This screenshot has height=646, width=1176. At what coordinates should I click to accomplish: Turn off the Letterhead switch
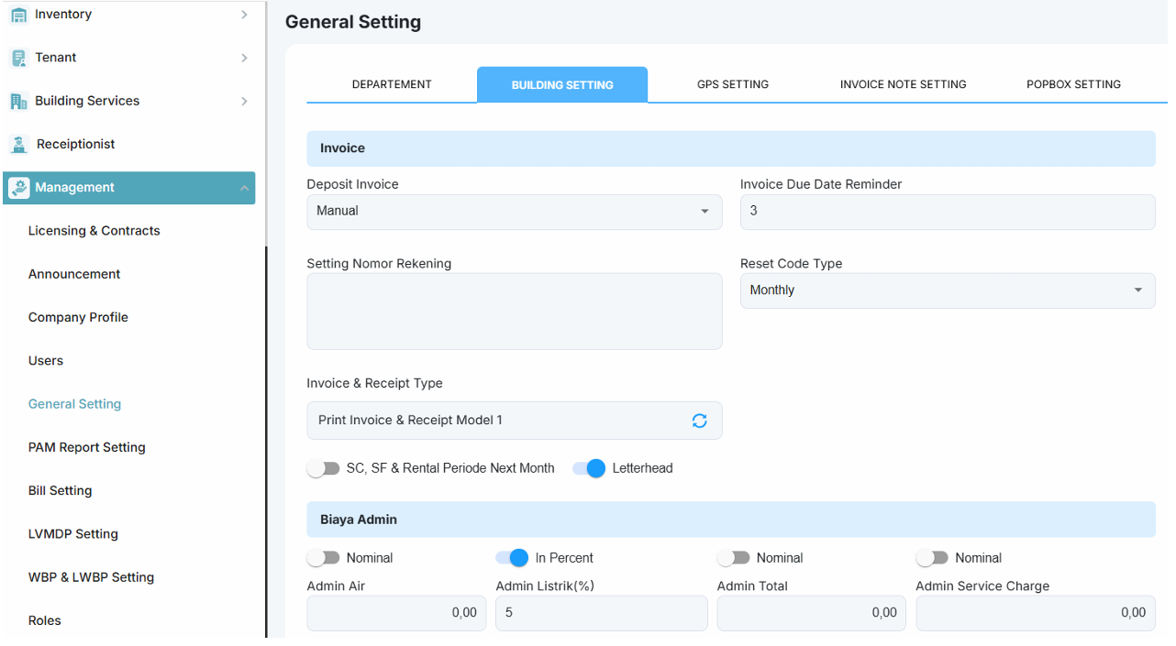589,468
